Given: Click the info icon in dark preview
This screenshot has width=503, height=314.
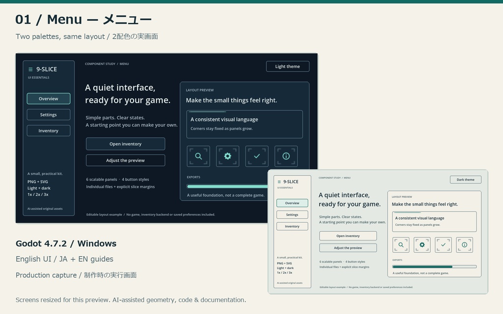Looking at the screenshot, I should [286, 157].
